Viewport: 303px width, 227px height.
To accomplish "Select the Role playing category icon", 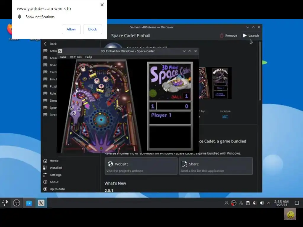I will click(x=45, y=93).
